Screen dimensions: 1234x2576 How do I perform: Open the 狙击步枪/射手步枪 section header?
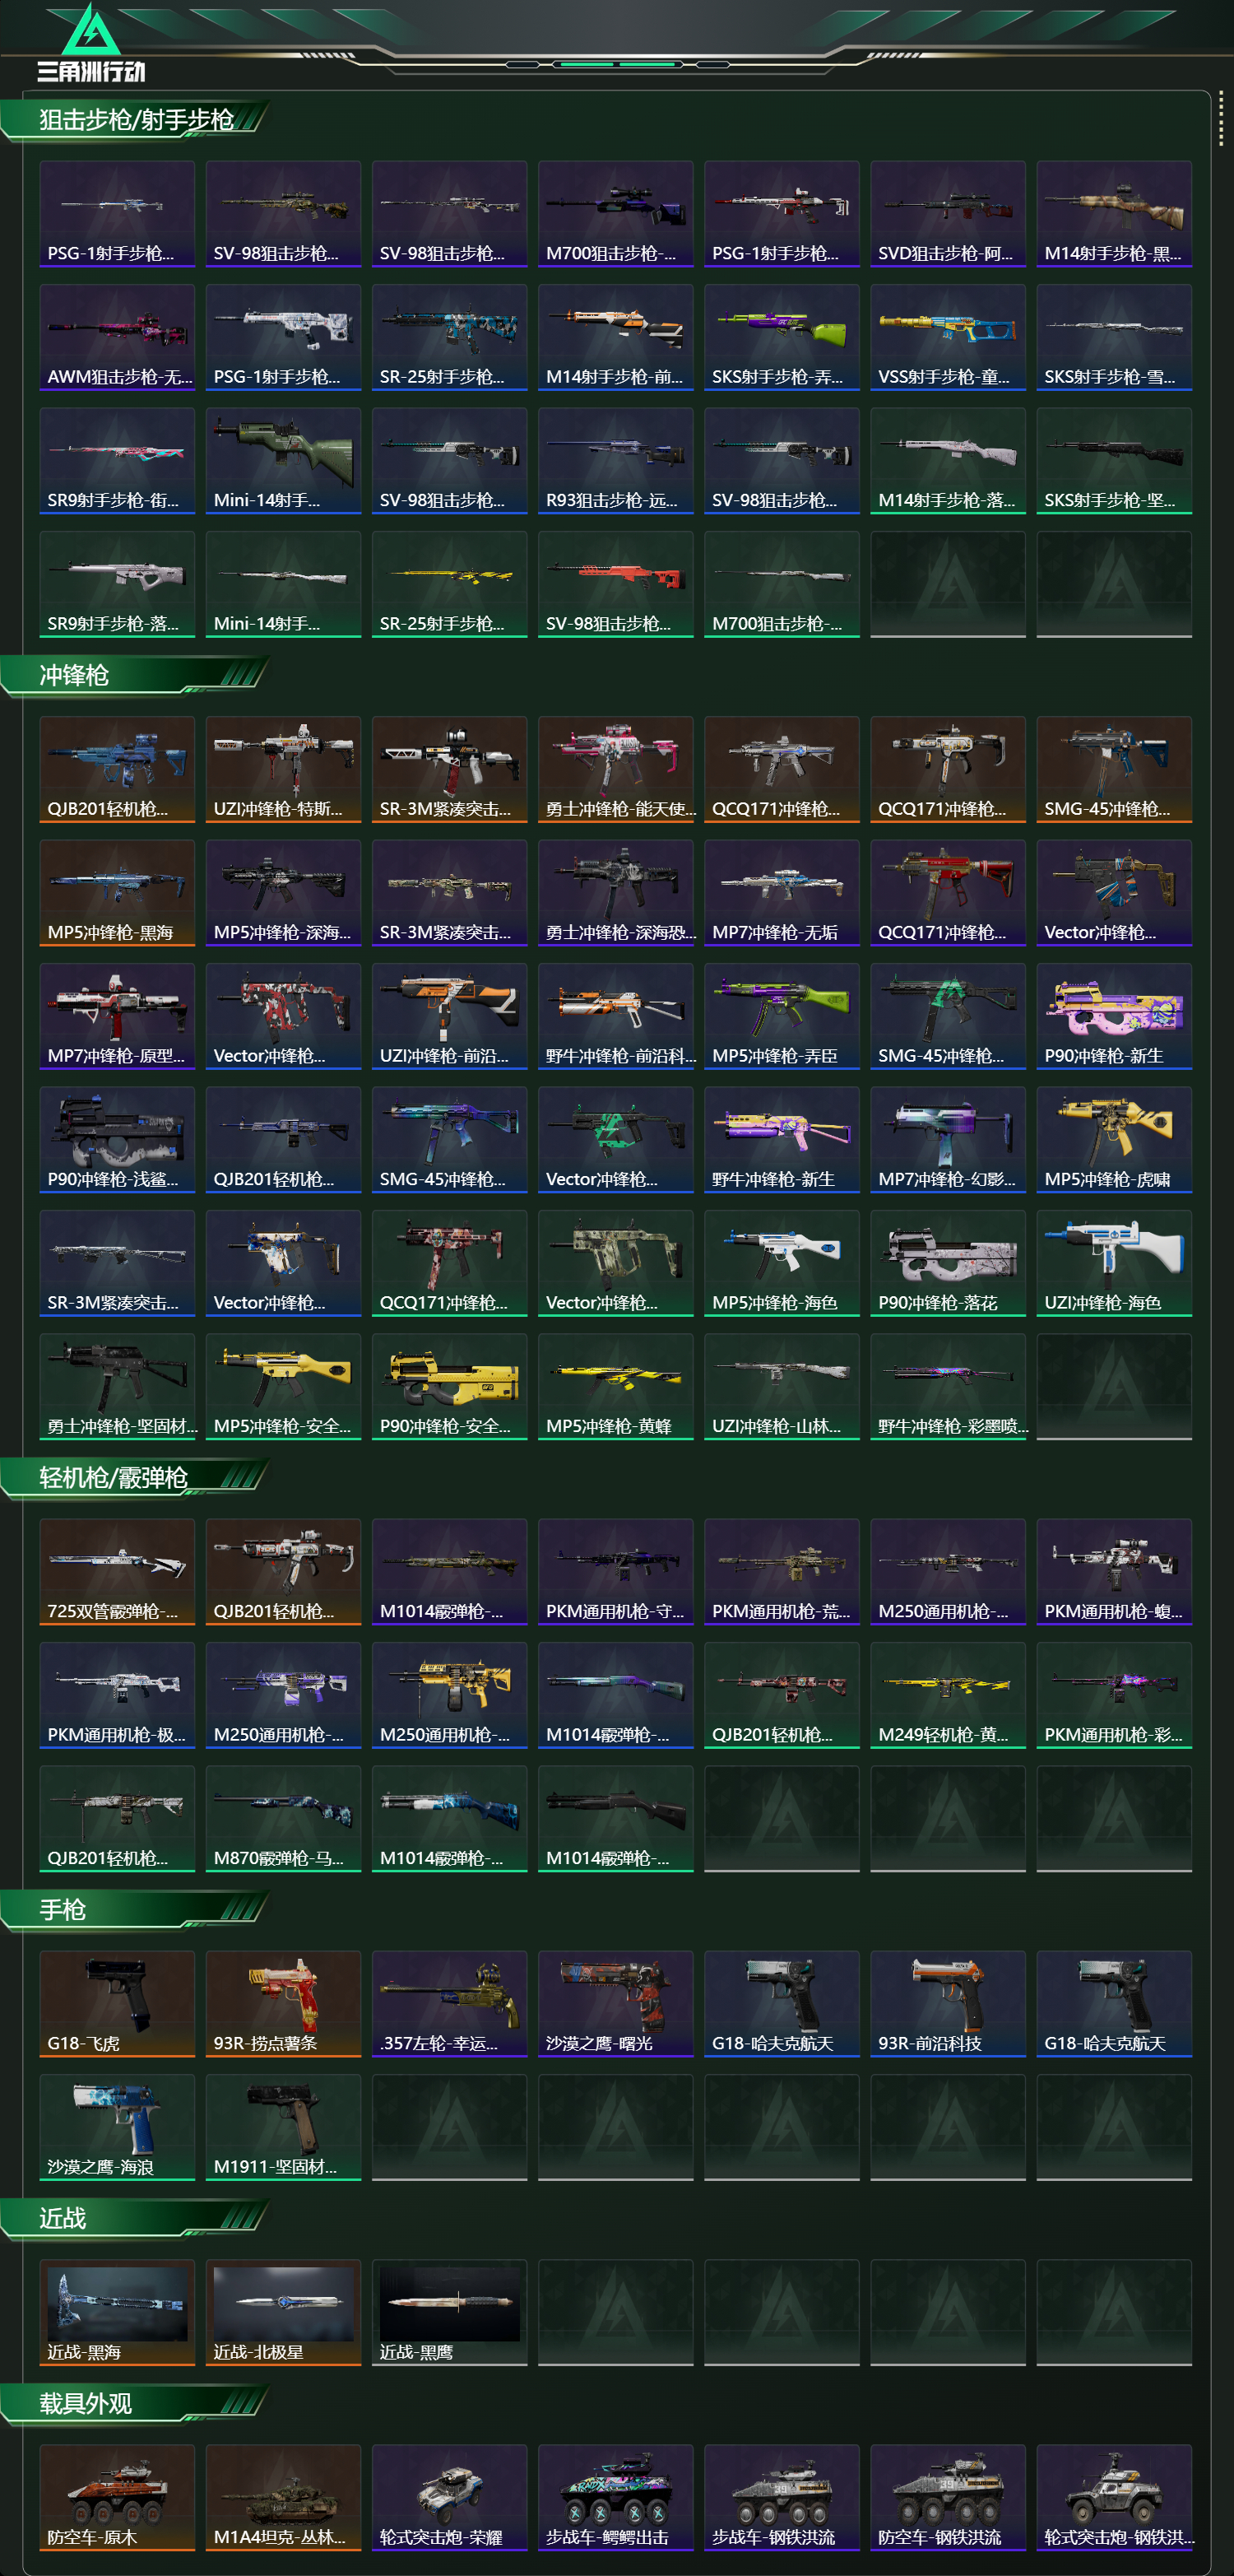click(136, 120)
